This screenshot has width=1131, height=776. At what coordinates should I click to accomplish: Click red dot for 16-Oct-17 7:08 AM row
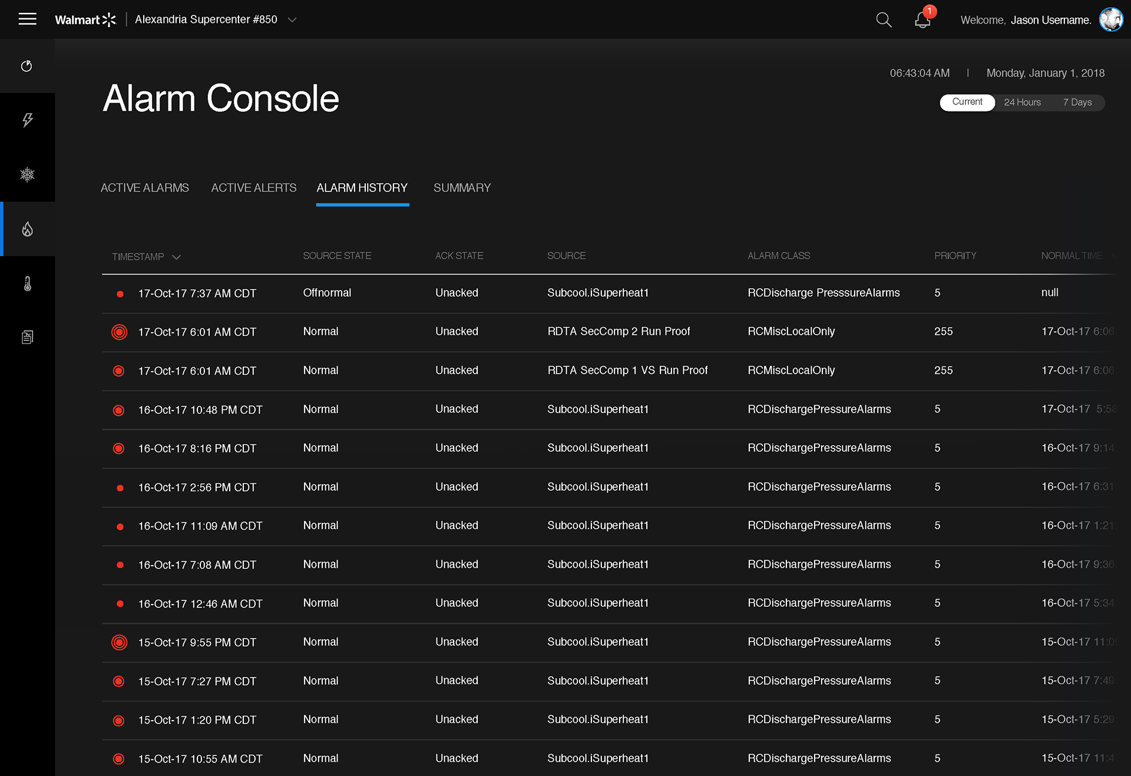click(120, 565)
